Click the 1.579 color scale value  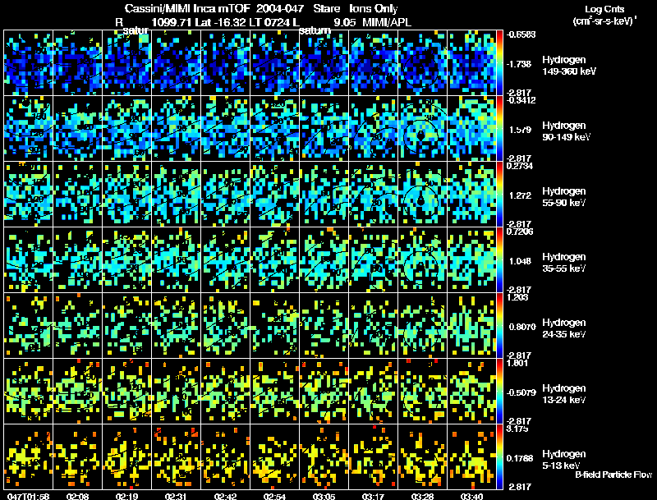521,130
